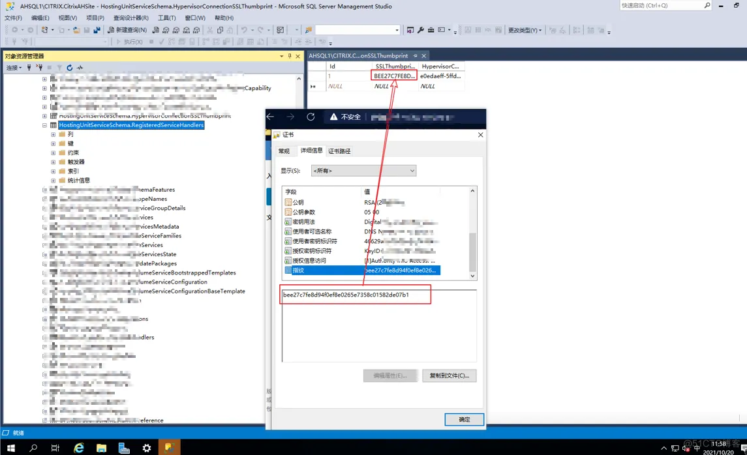Open File Explorer from the taskbar
This screenshot has height=455, width=747.
[102, 448]
